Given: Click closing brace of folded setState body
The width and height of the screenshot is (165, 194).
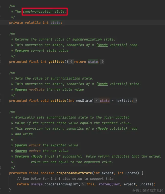Looking at the screenshot, I should [136, 101].
